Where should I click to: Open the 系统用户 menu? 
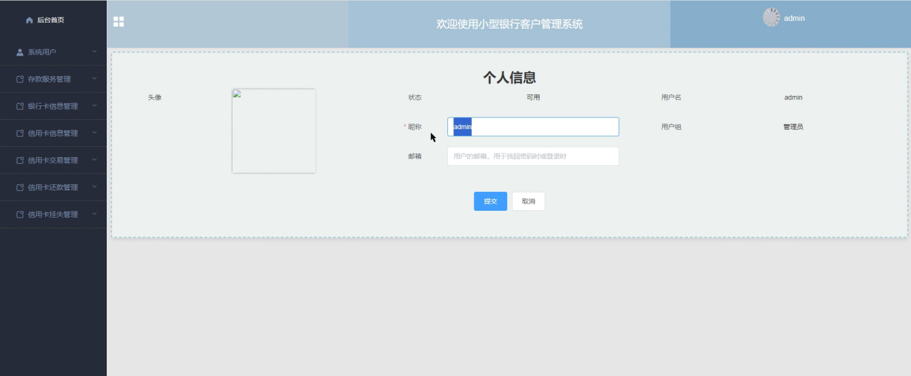(x=53, y=52)
